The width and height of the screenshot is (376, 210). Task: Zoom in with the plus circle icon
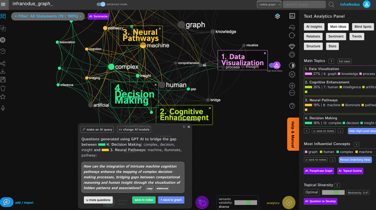(292, 85)
